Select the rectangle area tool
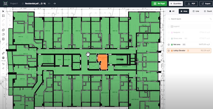 point(3,16)
